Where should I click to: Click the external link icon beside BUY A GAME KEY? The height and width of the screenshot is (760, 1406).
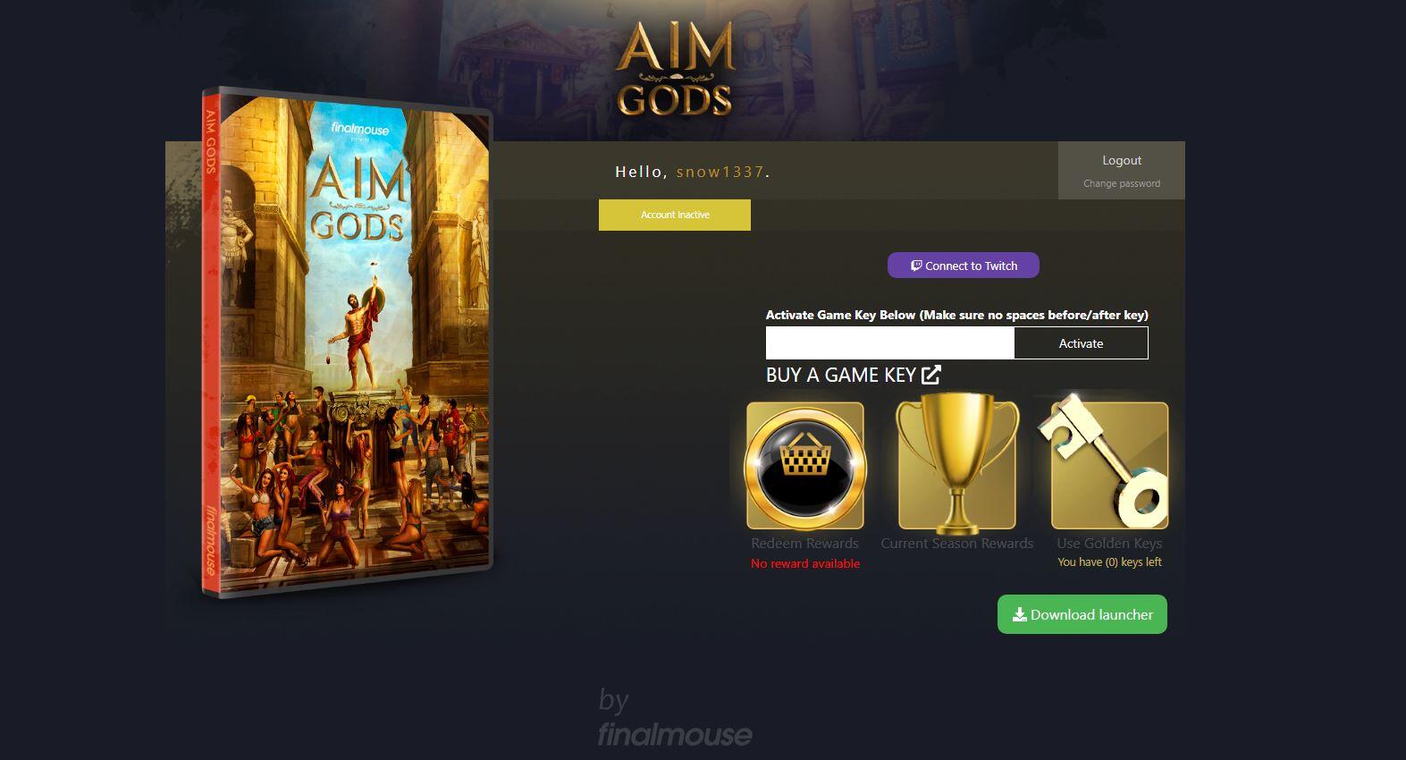930,375
